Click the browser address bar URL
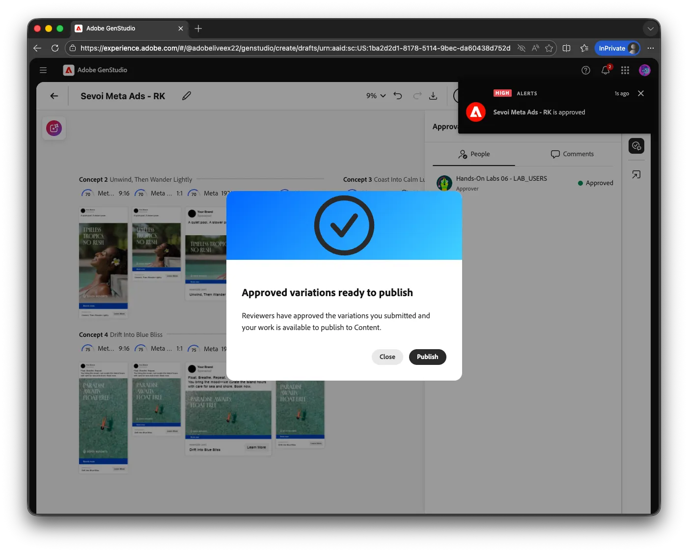 [x=295, y=48]
